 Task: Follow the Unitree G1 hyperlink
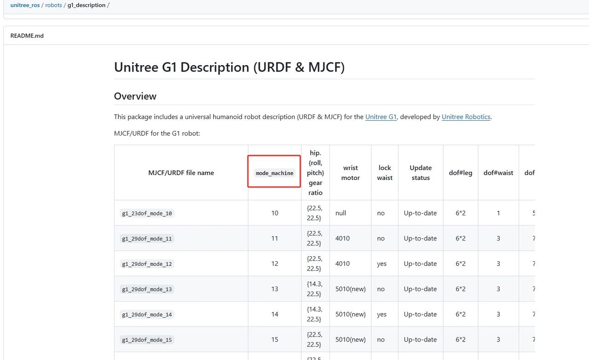[381, 117]
